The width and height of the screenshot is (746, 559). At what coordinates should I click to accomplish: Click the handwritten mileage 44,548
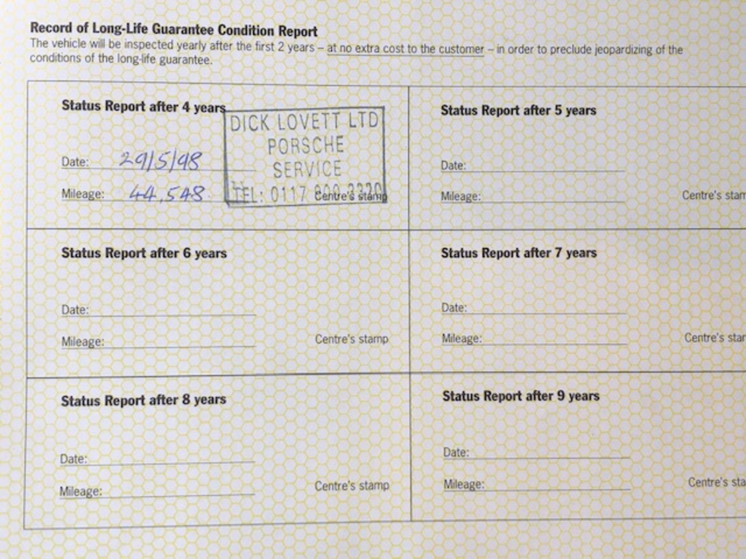(166, 193)
